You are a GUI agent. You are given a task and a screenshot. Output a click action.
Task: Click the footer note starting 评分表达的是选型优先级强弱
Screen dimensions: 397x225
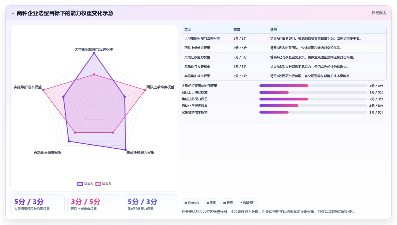point(269,212)
